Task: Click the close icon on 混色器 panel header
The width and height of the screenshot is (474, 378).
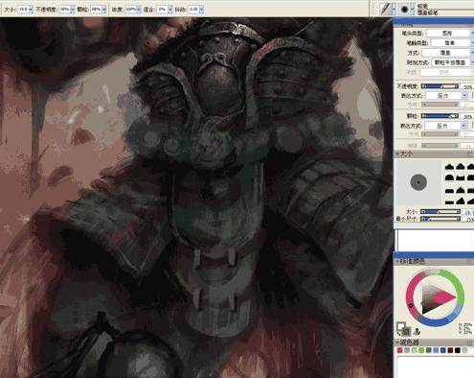Action: (470, 343)
